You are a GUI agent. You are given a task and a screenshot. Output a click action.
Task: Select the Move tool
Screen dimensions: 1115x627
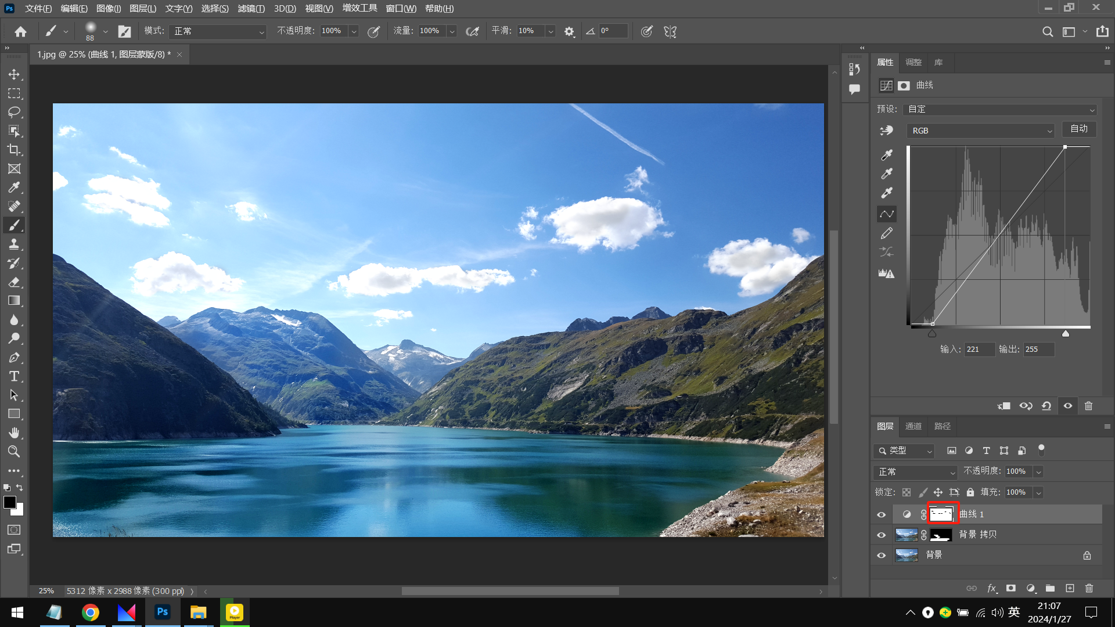[x=14, y=74]
